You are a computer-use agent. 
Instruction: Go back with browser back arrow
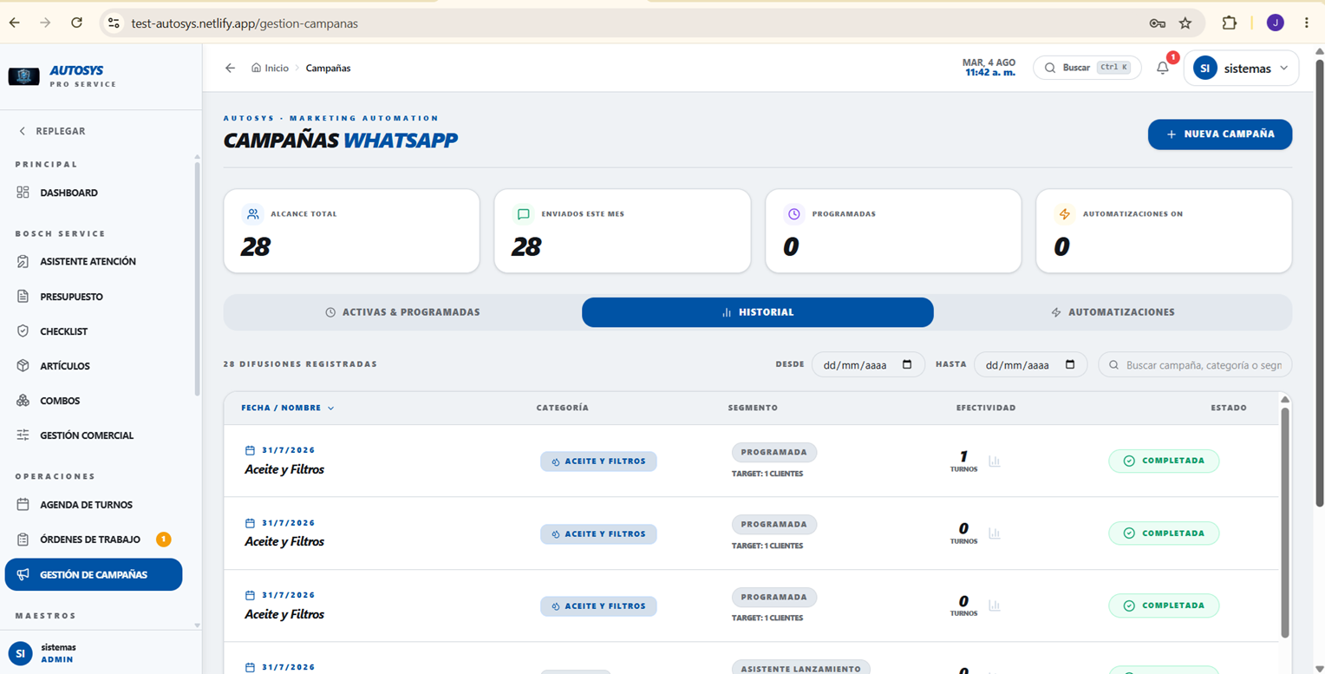15,23
